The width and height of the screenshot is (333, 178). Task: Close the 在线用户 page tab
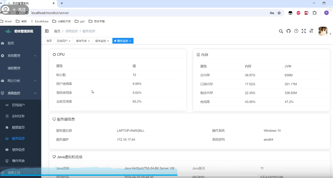69,41
